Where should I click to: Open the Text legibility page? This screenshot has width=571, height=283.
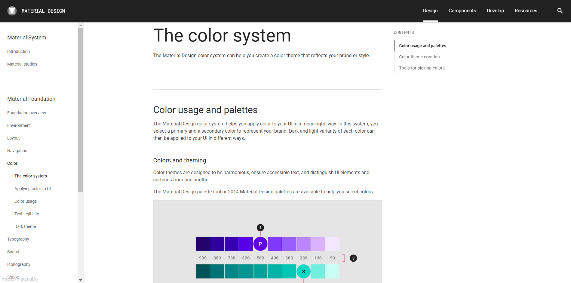[27, 214]
